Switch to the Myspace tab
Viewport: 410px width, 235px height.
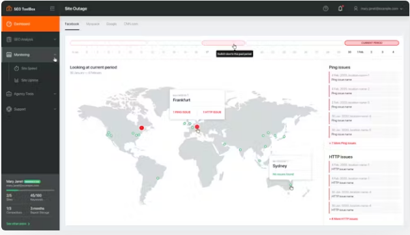click(x=93, y=24)
